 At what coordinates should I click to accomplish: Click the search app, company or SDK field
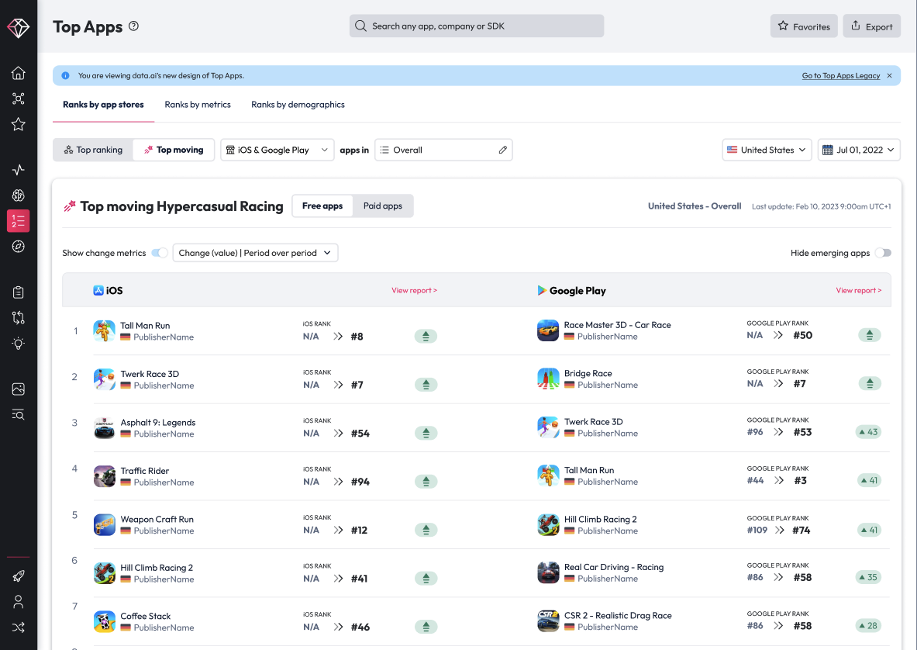pyautogui.click(x=477, y=26)
